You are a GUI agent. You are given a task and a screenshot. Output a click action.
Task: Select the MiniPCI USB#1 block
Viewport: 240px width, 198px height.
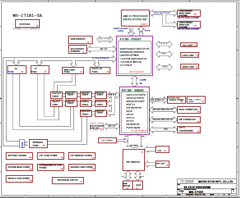coord(56,103)
